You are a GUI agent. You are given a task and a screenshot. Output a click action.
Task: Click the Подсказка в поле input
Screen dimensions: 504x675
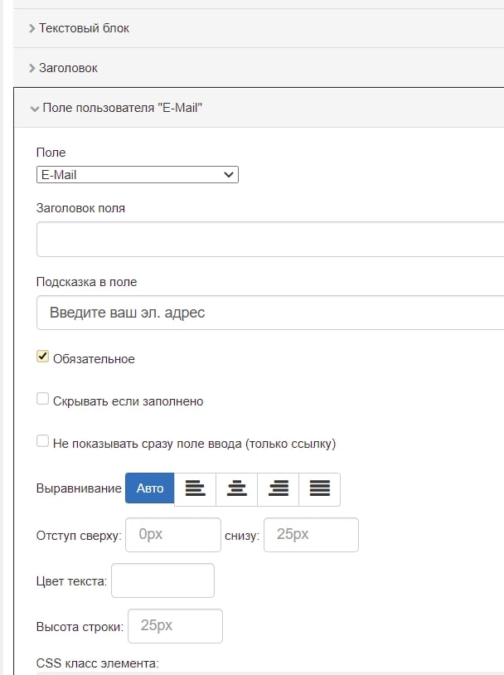270,313
